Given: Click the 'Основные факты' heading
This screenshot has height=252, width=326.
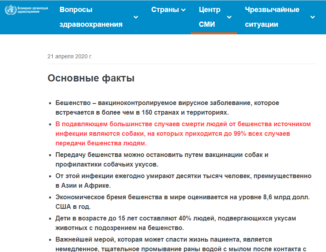Looking at the screenshot, I should (91, 78).
